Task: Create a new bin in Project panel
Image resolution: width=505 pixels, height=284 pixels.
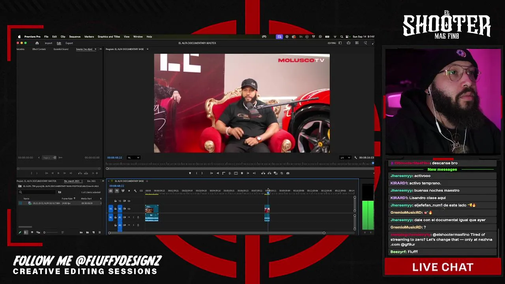Action: 87,232
